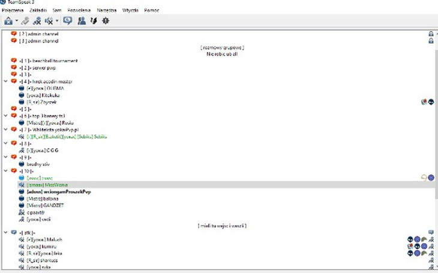
Task: Open the contacts manager toolbar icon
Action: [82, 20]
